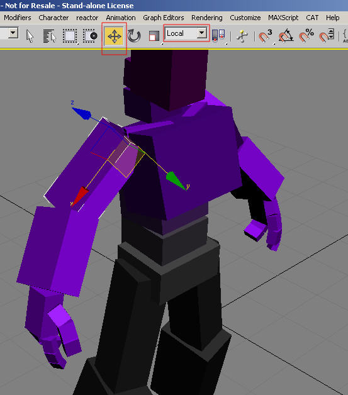Open the Animation menu
This screenshot has width=348, height=395.
[121, 18]
